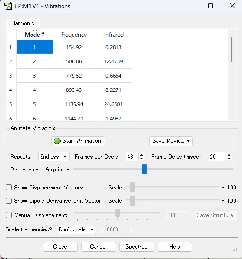The image size is (242, 259).
Task: Decrease Frames per Cycle with down arrow
Action: coord(141,159)
